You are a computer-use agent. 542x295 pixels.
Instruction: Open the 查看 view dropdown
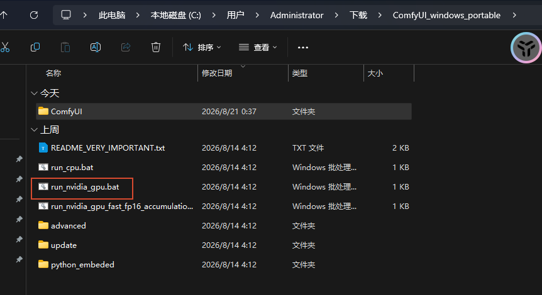[258, 47]
